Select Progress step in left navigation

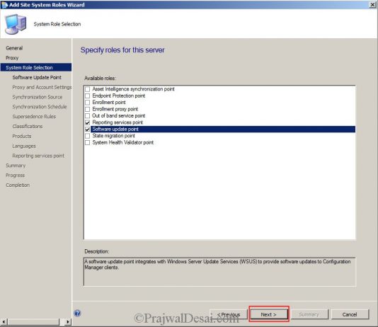[15, 176]
